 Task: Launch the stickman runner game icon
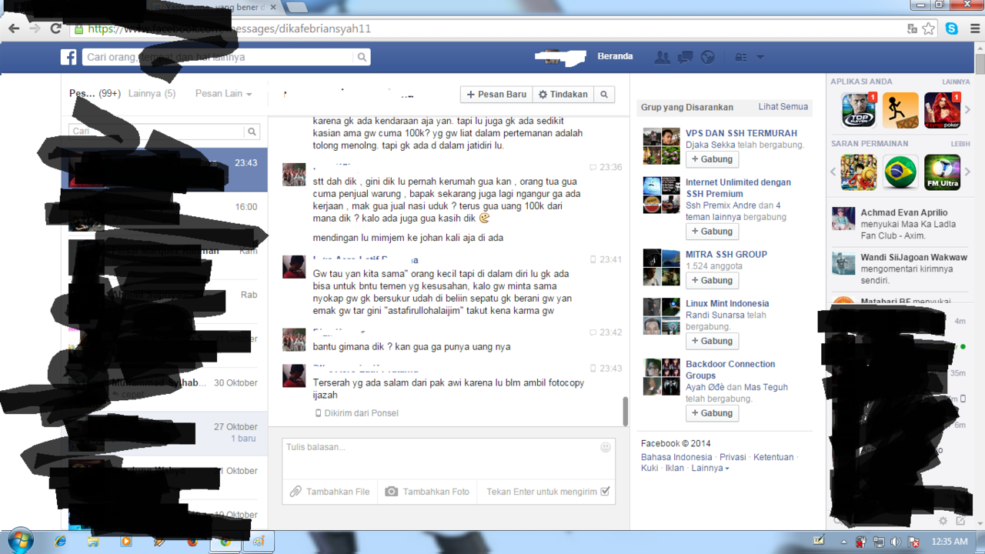[x=900, y=110]
